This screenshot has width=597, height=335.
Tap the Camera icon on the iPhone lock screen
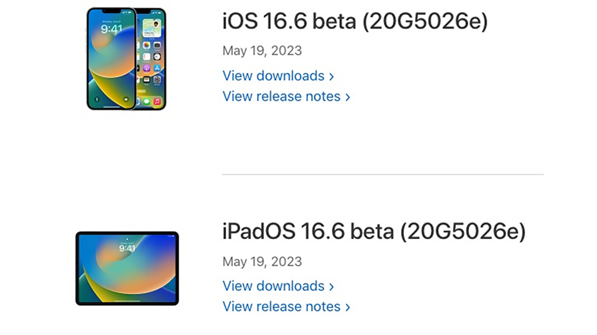[x=126, y=100]
